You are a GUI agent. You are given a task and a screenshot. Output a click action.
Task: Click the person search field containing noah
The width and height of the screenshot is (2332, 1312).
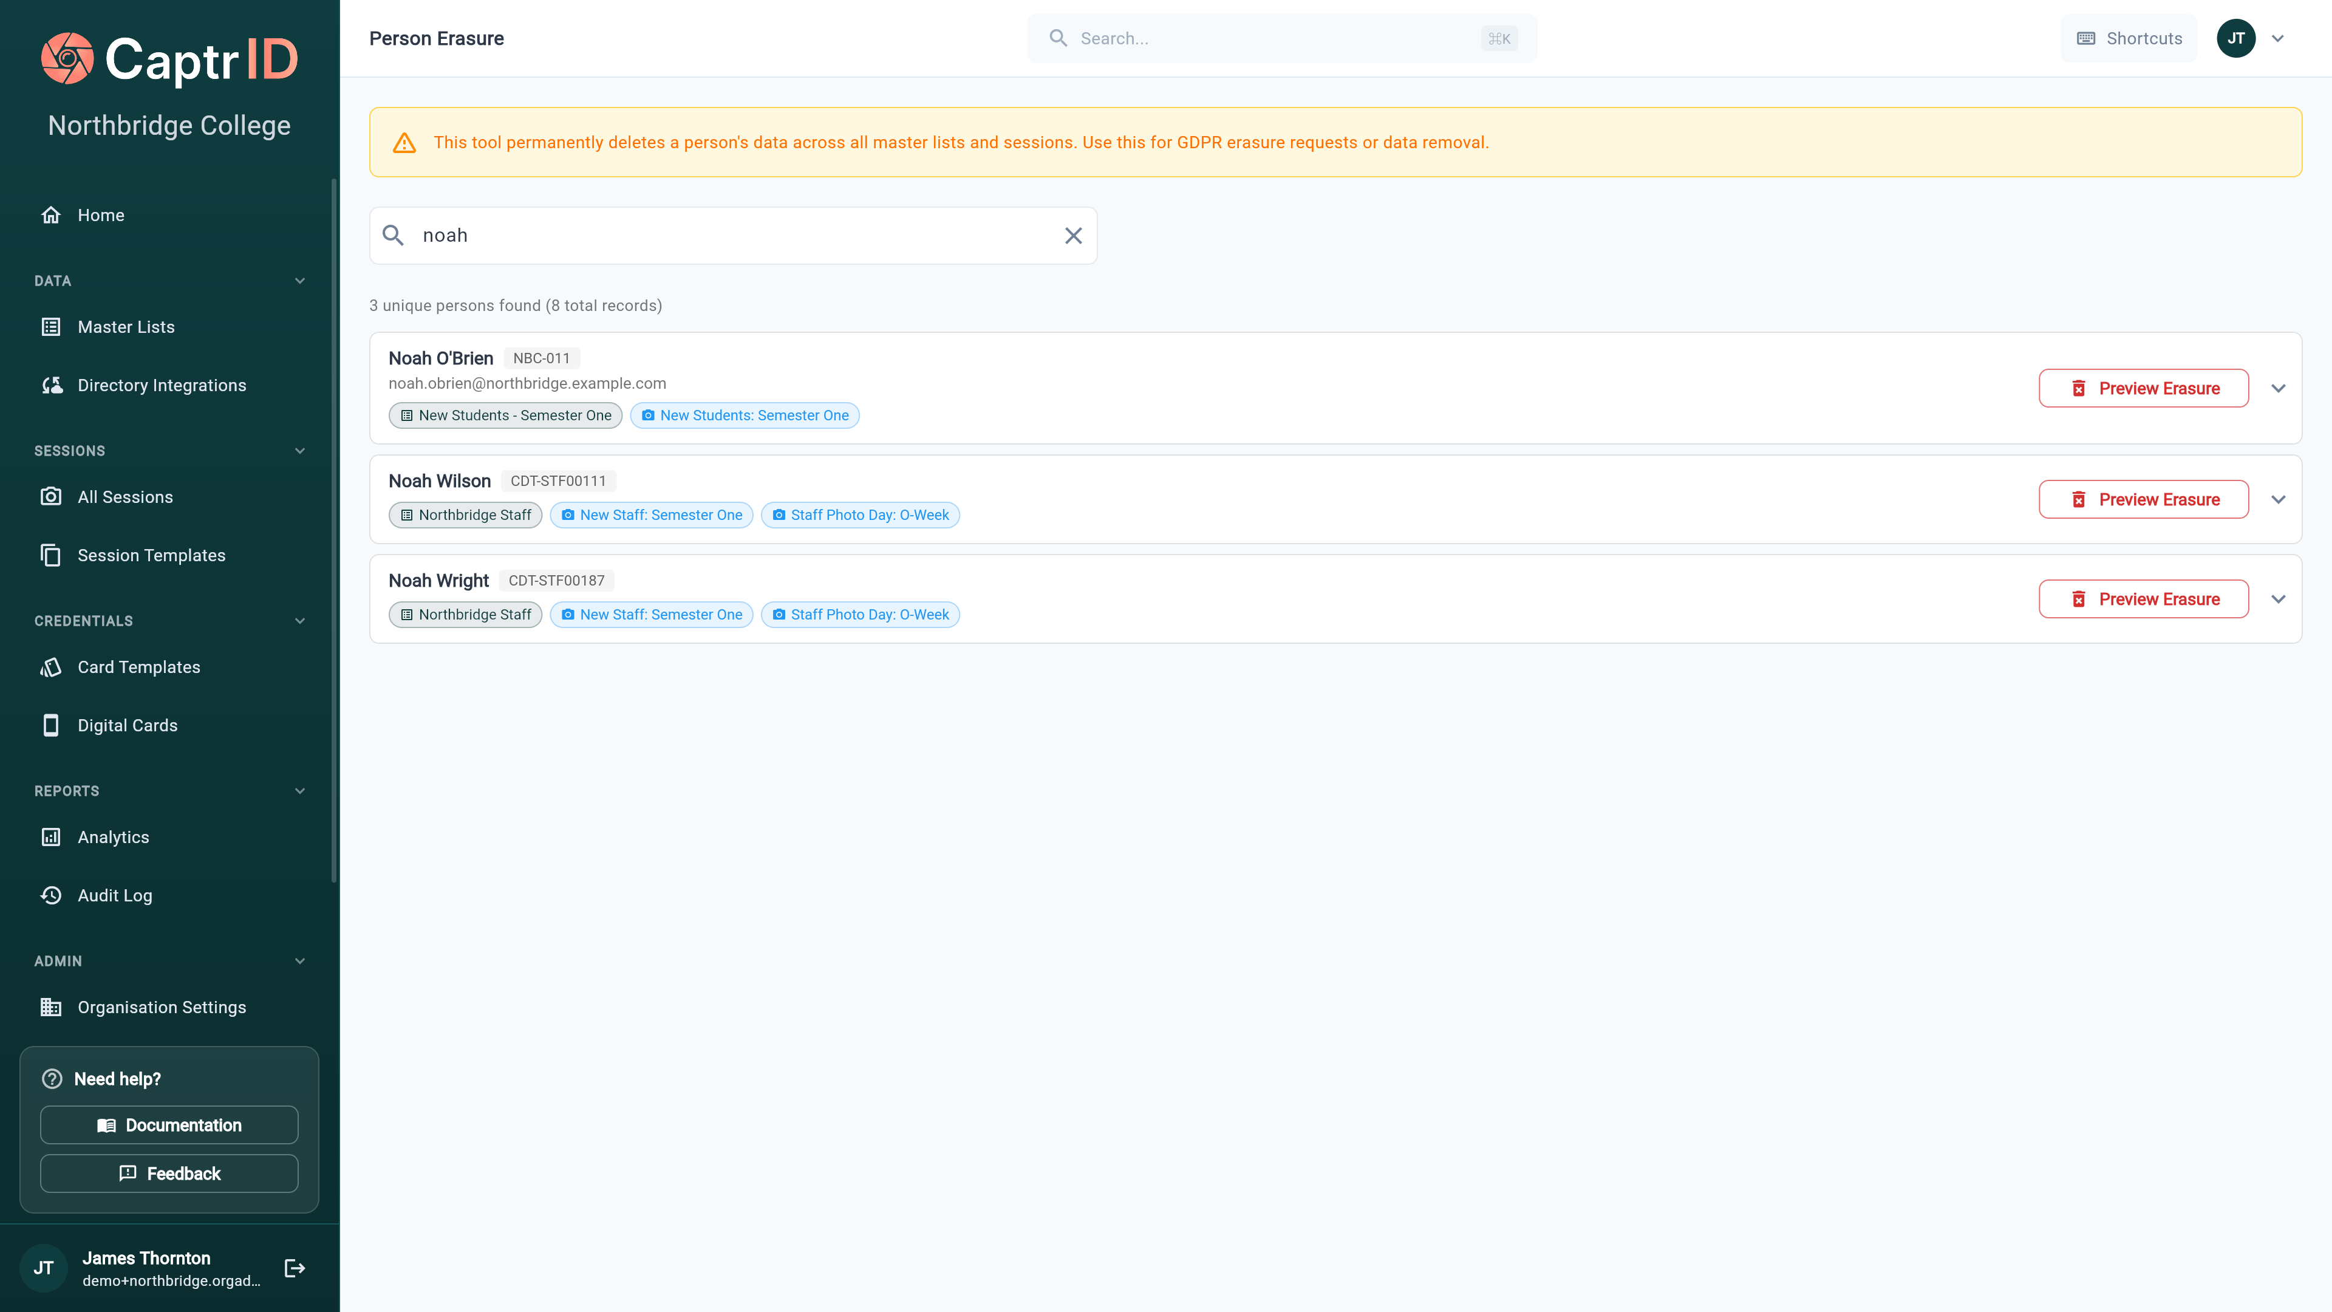[733, 236]
